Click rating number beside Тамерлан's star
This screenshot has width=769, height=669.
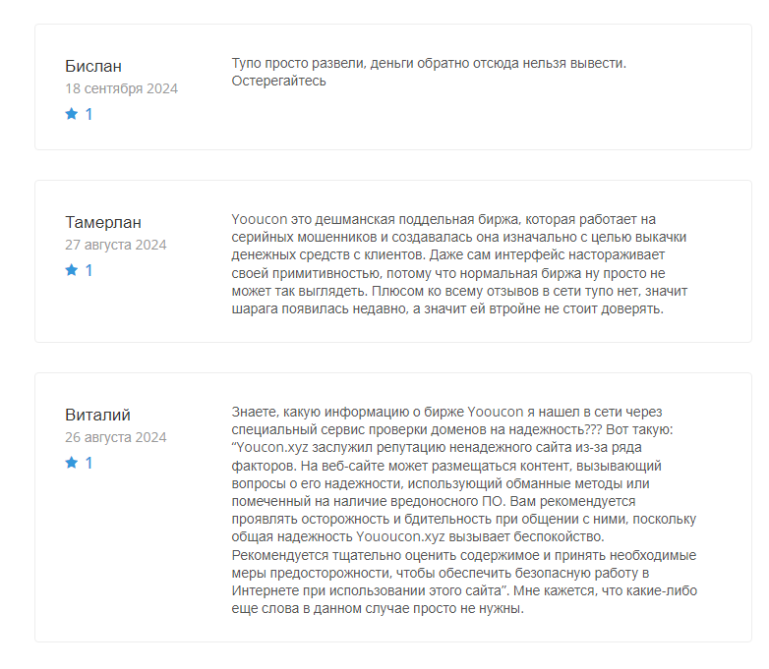[x=89, y=270]
